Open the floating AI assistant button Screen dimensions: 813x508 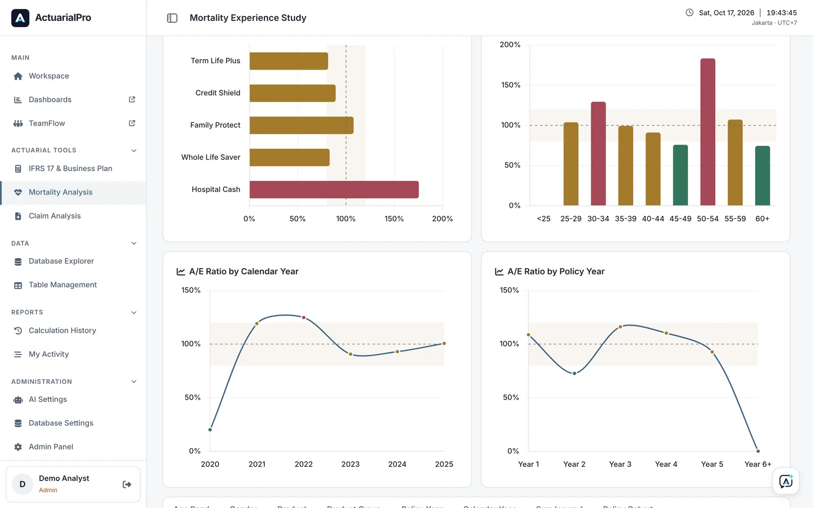(786, 481)
